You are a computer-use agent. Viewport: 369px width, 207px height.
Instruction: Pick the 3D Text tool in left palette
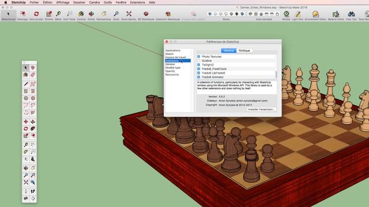33,159
